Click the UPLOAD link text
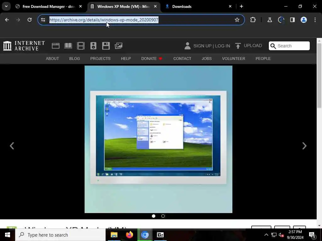Image resolution: width=322 pixels, height=241 pixels. coord(253,46)
